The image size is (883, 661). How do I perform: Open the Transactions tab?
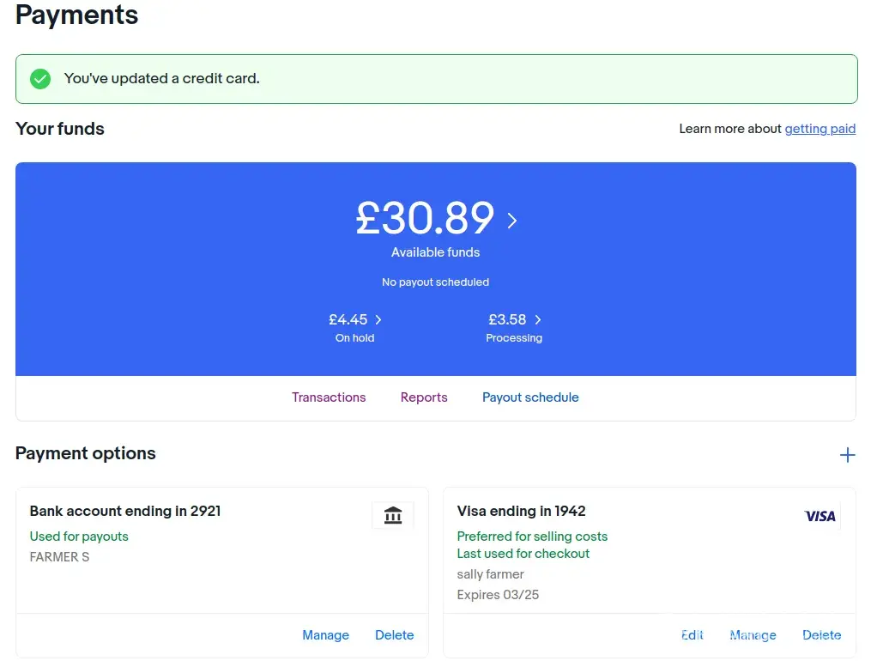[x=329, y=397]
